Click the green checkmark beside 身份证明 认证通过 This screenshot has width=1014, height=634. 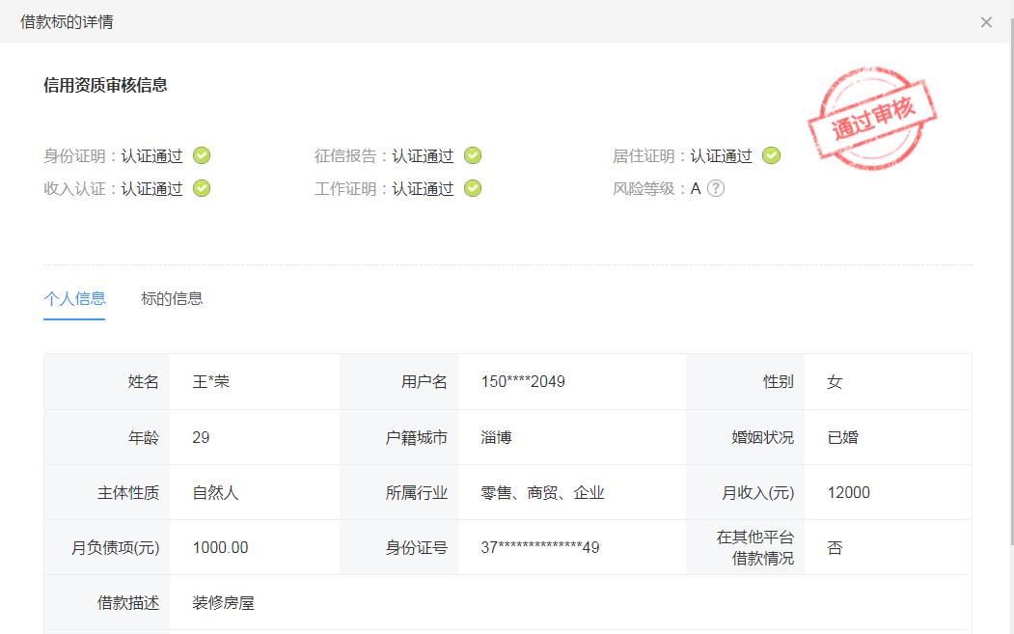point(201,155)
